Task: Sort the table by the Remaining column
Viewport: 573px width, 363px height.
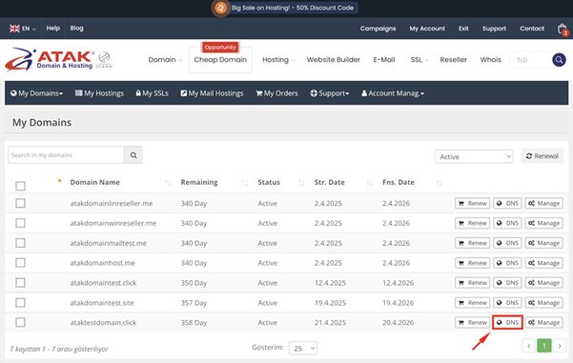Action: click(x=199, y=182)
